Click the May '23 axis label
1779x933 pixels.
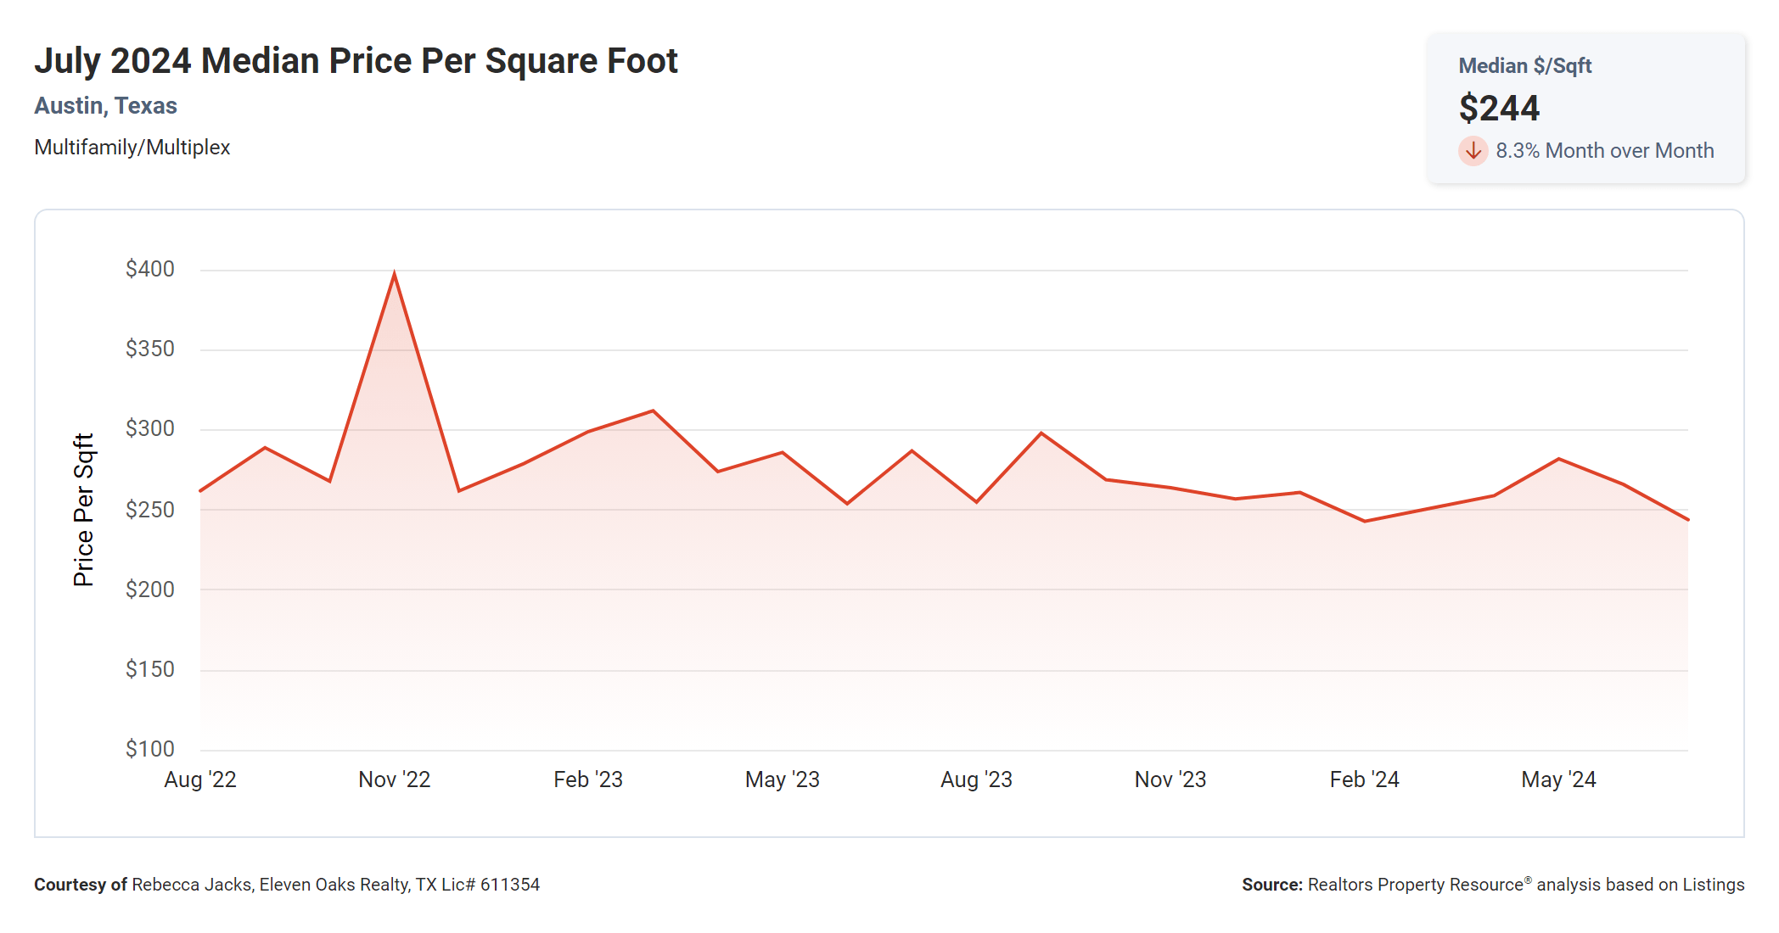tap(782, 779)
